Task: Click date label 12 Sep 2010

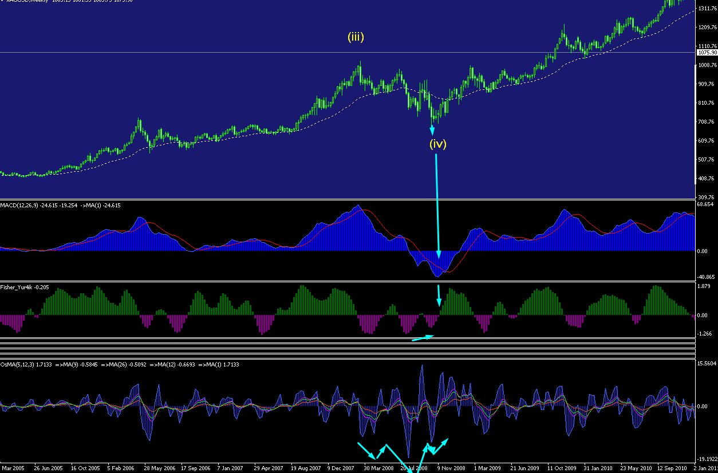Action: 672,468
